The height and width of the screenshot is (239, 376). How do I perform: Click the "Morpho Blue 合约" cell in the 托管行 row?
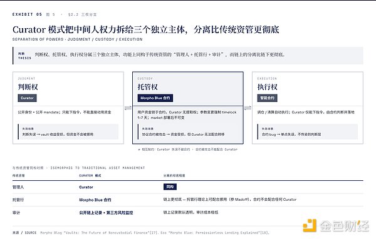(95, 200)
